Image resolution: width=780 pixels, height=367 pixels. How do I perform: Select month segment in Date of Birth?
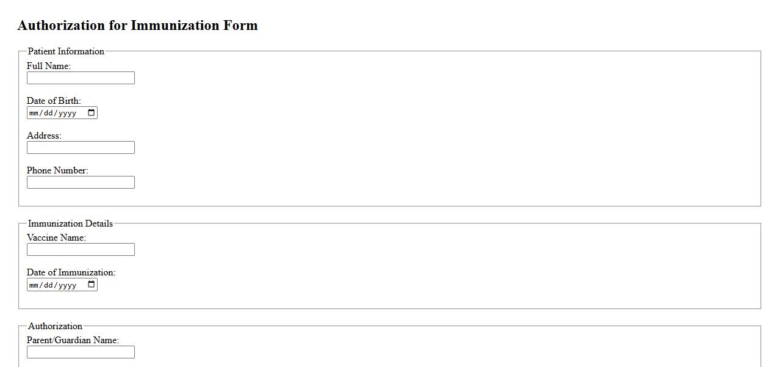click(x=34, y=113)
